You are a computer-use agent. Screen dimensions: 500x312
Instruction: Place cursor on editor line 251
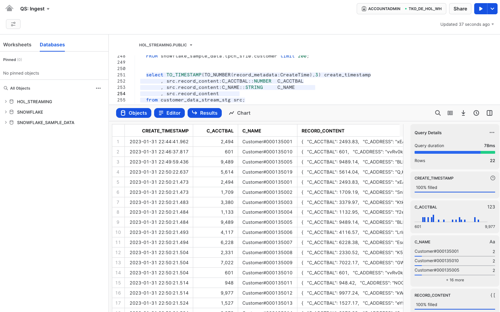click(258, 75)
